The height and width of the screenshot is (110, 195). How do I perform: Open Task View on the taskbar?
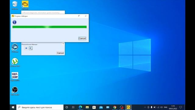click(73, 107)
